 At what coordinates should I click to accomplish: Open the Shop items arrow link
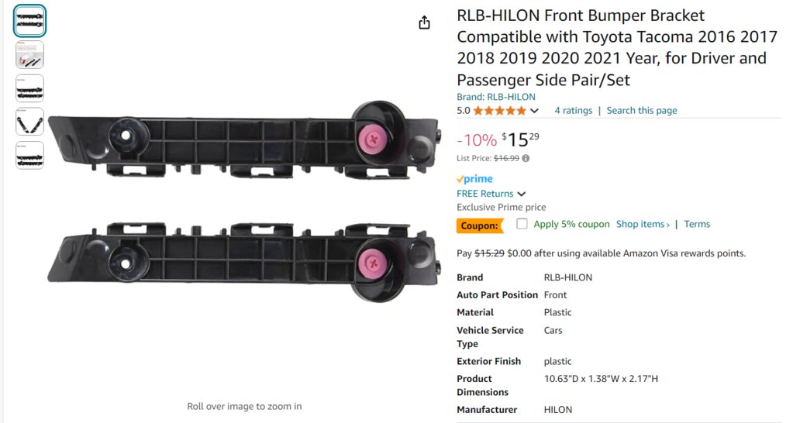[x=643, y=224]
